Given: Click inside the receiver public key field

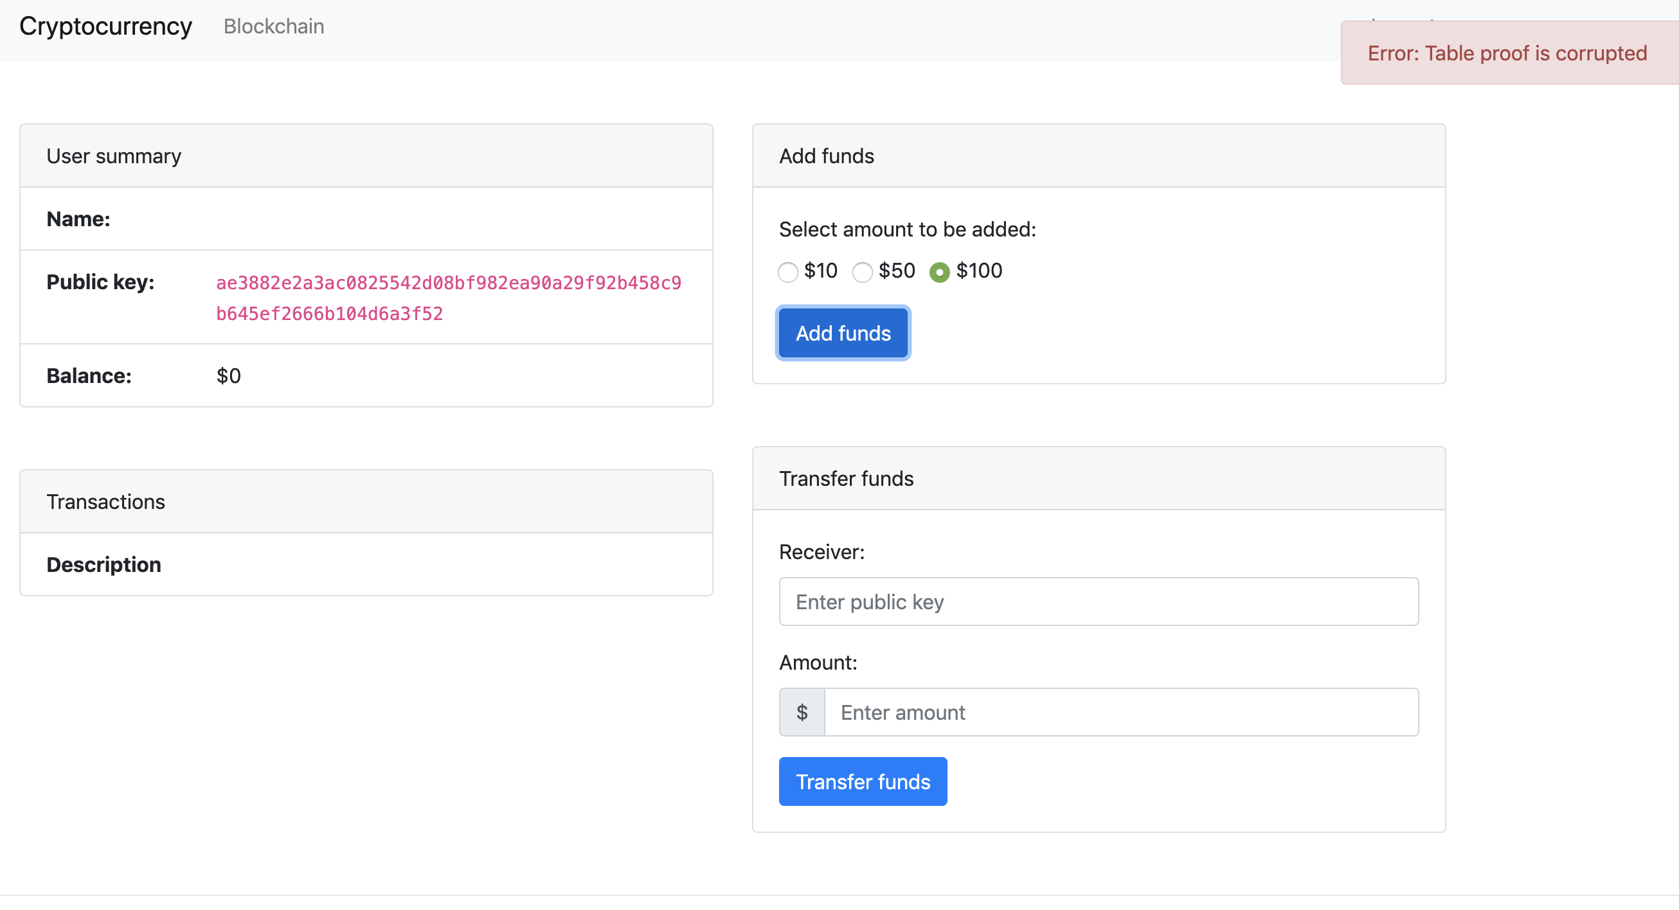Looking at the screenshot, I should coord(1099,602).
